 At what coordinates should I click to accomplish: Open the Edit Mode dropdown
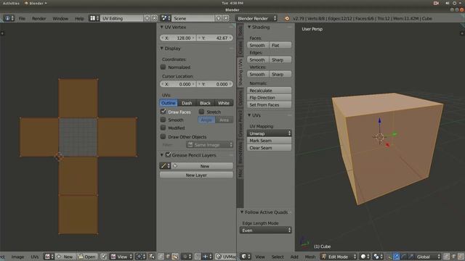coord(339,257)
